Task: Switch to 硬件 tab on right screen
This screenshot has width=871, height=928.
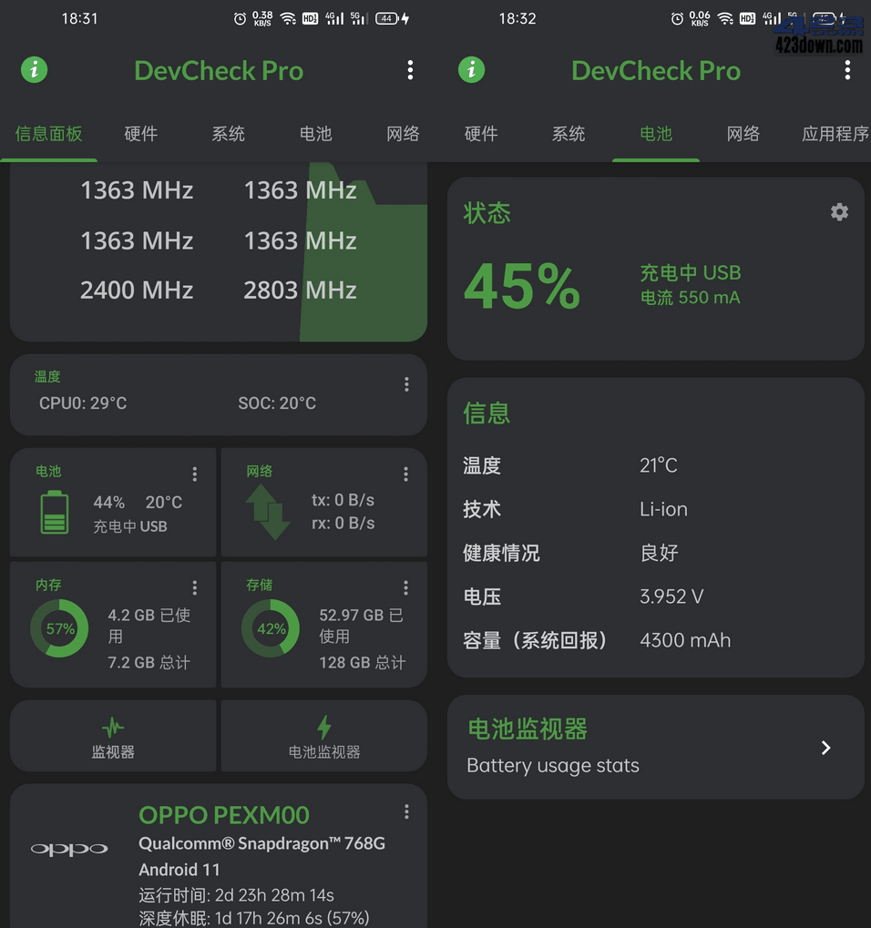Action: (x=481, y=134)
